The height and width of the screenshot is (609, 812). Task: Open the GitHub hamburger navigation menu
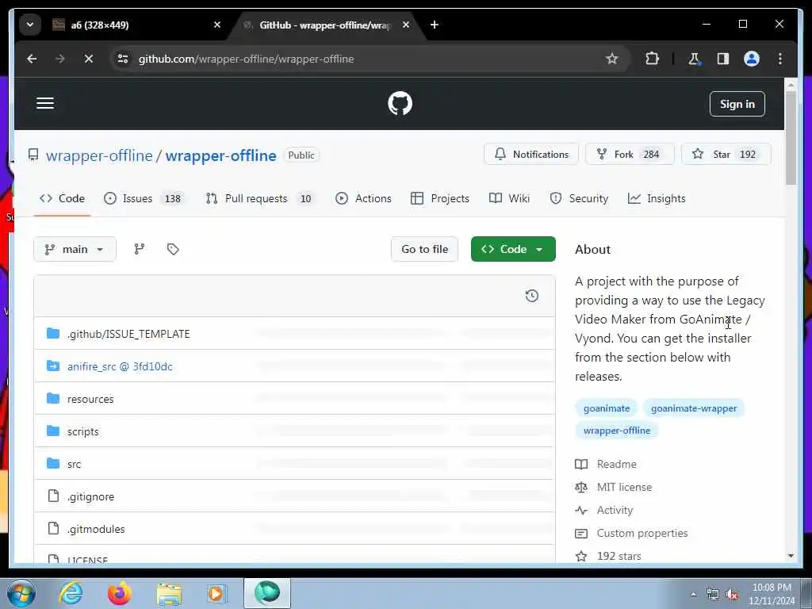[45, 103]
